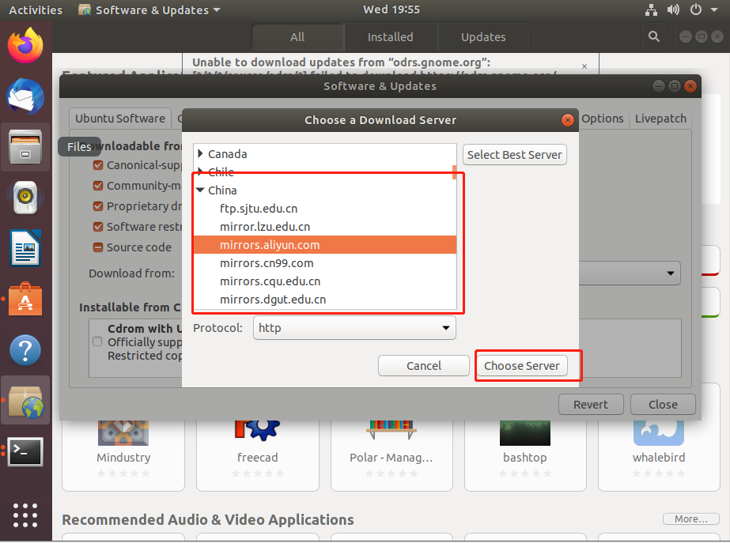Open the Help question mark icon

click(x=25, y=350)
